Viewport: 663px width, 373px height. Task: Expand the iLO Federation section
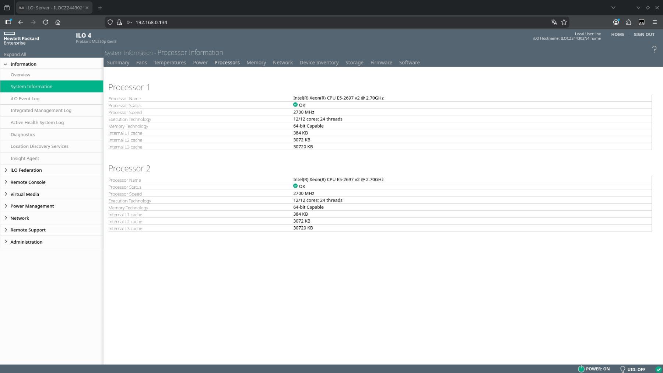6,170
